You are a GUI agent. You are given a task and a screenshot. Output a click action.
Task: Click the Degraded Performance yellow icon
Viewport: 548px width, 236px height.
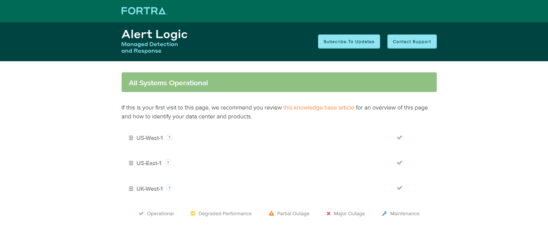(193, 214)
